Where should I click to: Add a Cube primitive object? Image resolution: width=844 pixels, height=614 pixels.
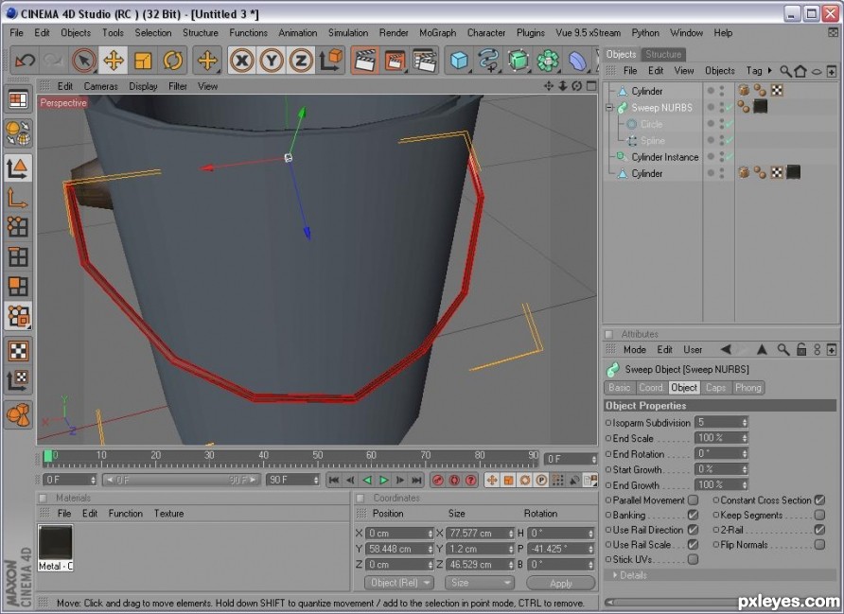coord(459,61)
